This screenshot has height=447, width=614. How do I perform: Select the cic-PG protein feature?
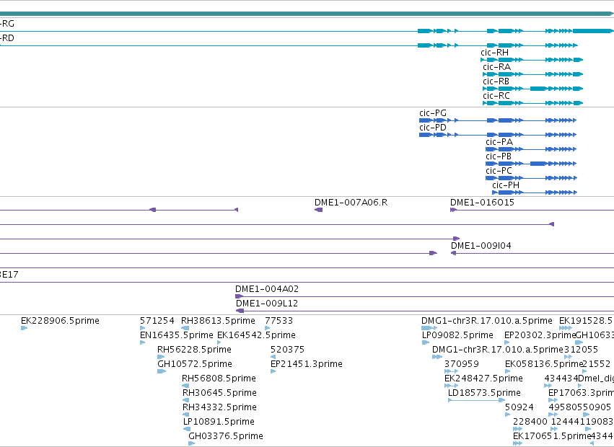click(498, 120)
